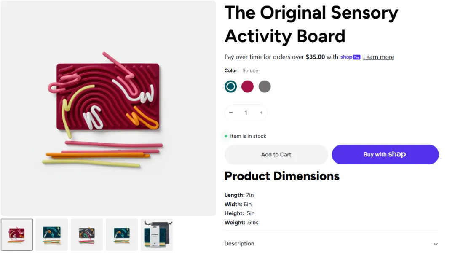Image resolution: width=455 pixels, height=253 pixels.
Task: Click the green in-stock status dot
Action: click(x=226, y=136)
